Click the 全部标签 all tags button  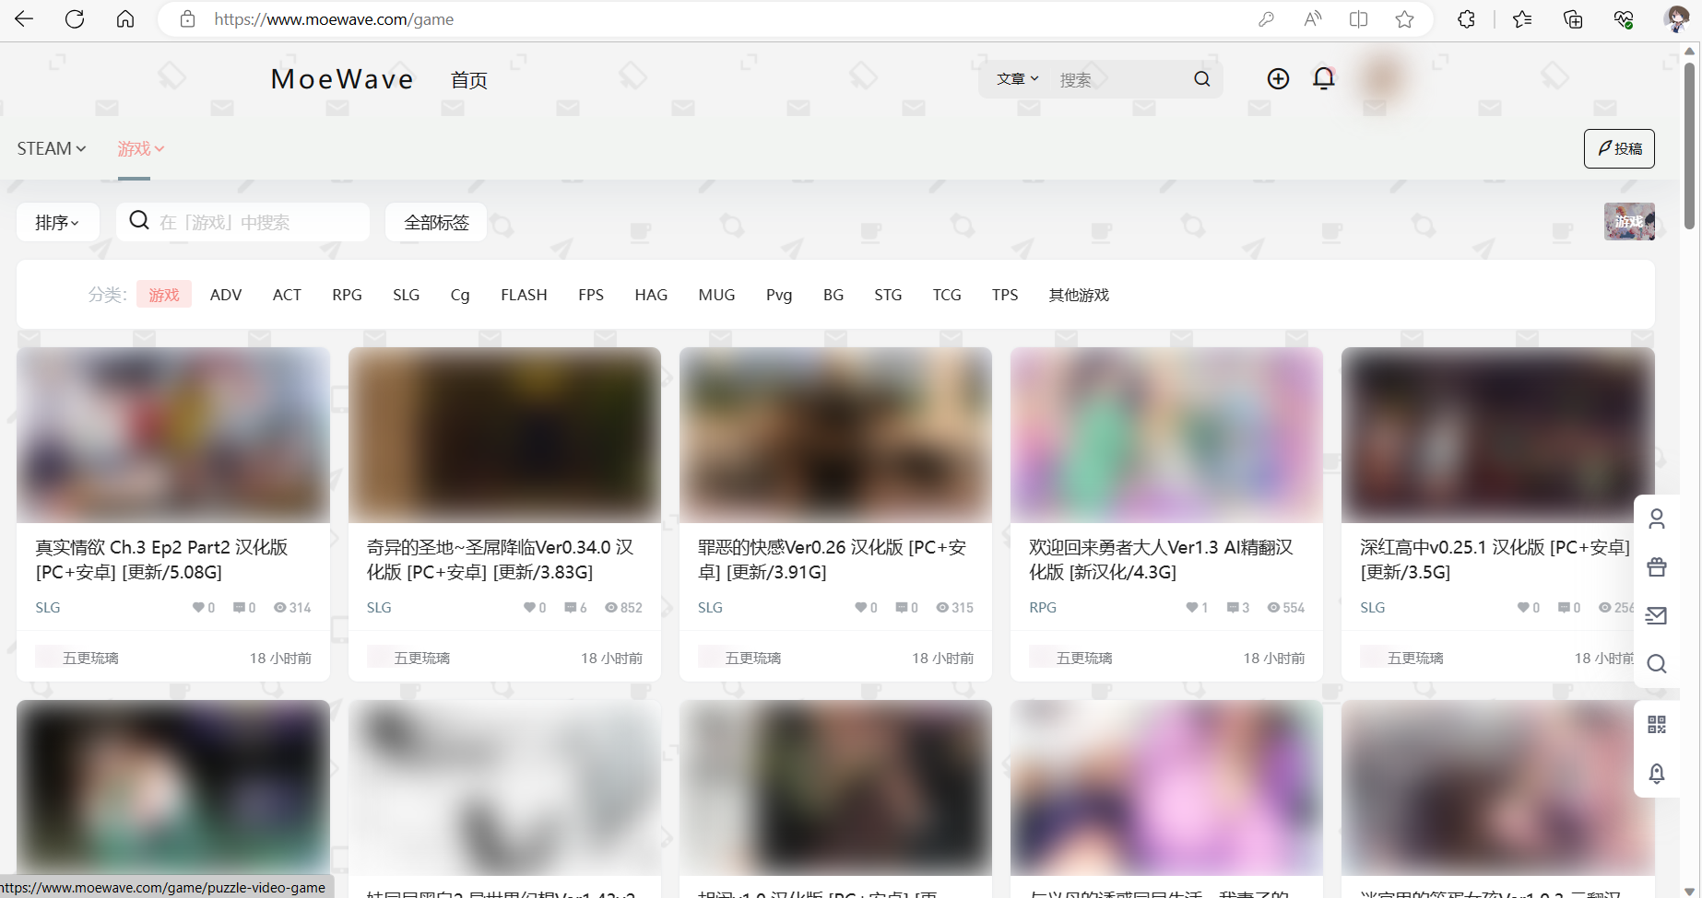click(x=436, y=222)
